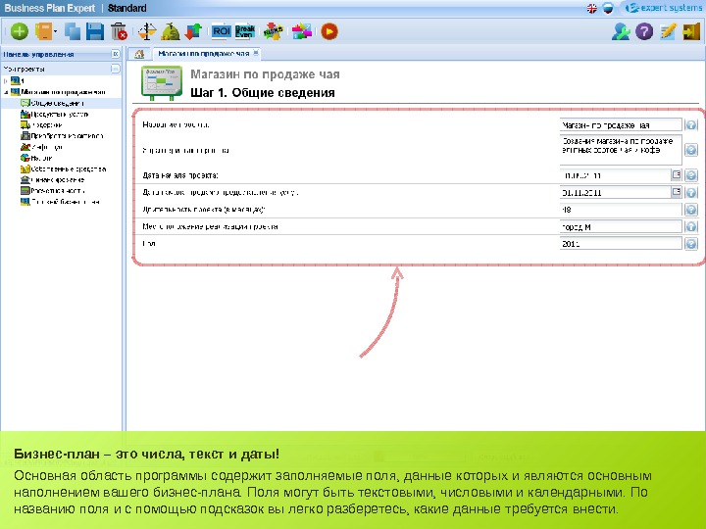The height and width of the screenshot is (529, 706).
Task: Collapse the Магазин по продаже чая project tree node
Action: (x=6, y=92)
